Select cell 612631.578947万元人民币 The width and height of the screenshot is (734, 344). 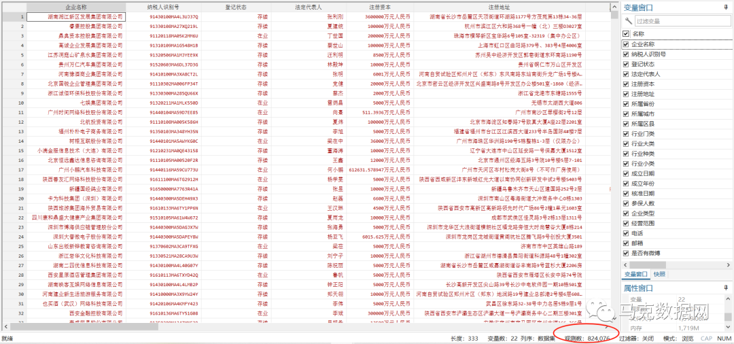point(380,169)
